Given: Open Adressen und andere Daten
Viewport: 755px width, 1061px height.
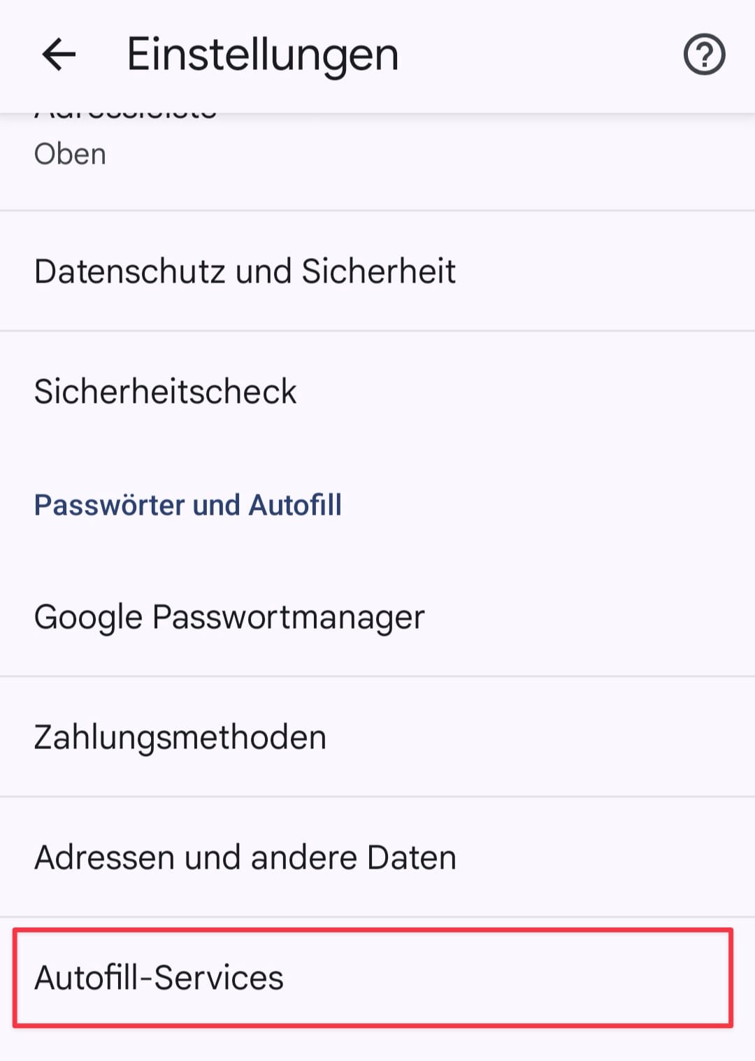Looking at the screenshot, I should point(377,857).
